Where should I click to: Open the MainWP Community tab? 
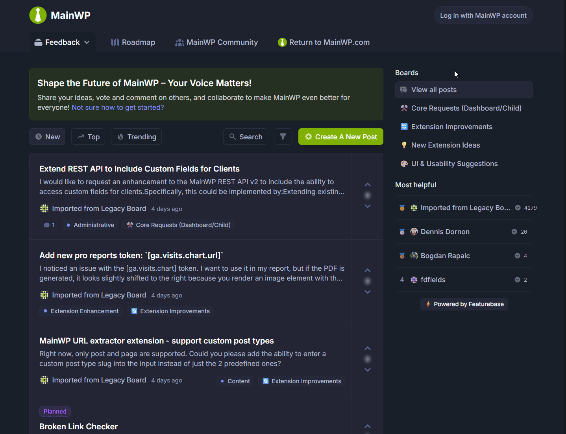[x=216, y=42]
